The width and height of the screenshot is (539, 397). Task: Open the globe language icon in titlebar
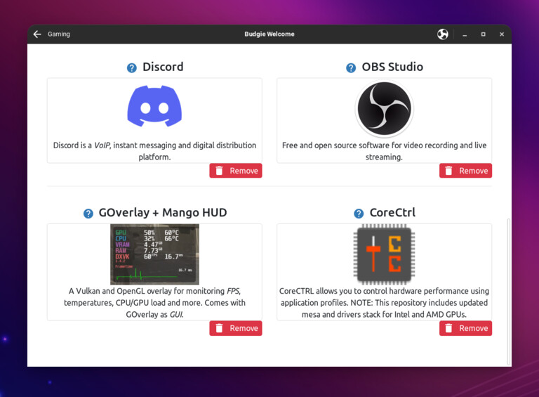(x=443, y=34)
